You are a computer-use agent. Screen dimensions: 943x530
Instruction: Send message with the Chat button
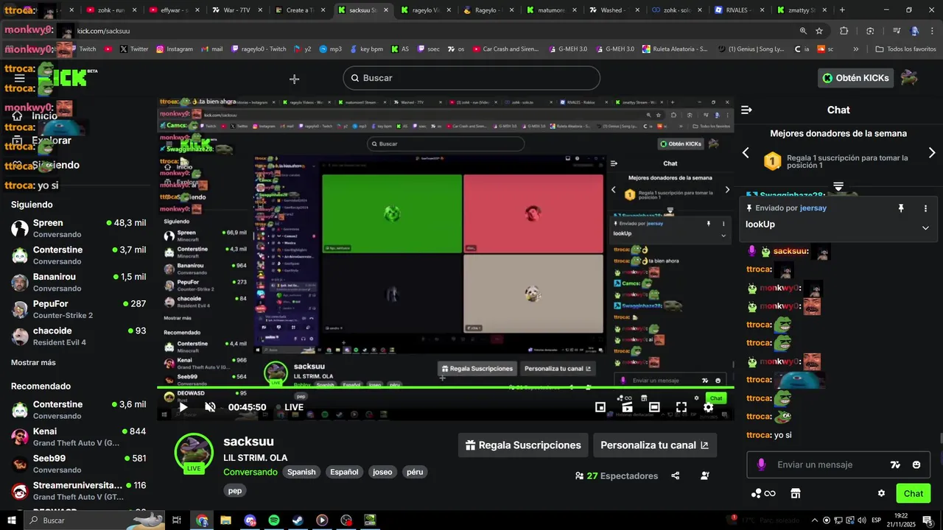click(914, 493)
